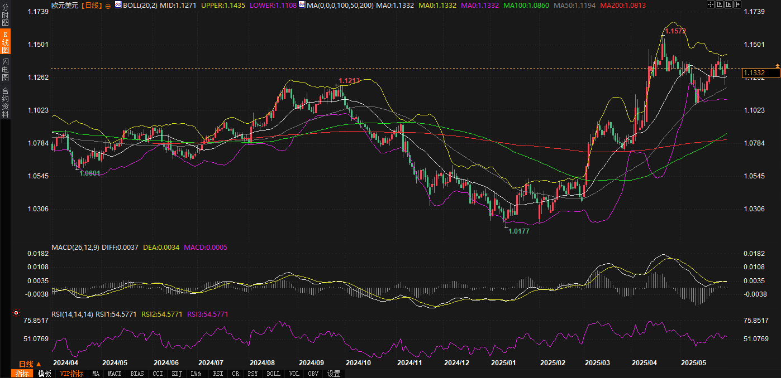Open the 日线 period selector at bottom left
The height and width of the screenshot is (378, 781).
[30, 364]
